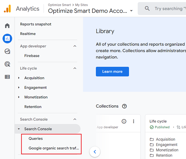The image size is (186, 159).
Task: Click the Library heading
Action: pyautogui.click(x=105, y=31)
